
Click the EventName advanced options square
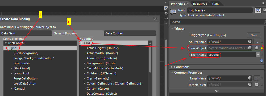tap(262, 55)
